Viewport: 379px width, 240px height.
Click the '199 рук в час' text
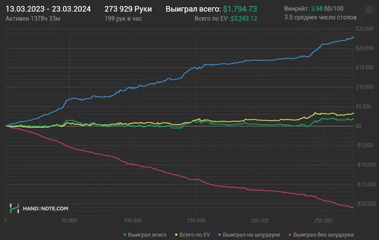click(x=123, y=18)
